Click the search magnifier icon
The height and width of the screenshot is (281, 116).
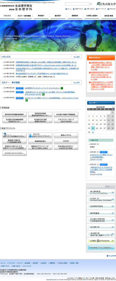[x=91, y=4]
